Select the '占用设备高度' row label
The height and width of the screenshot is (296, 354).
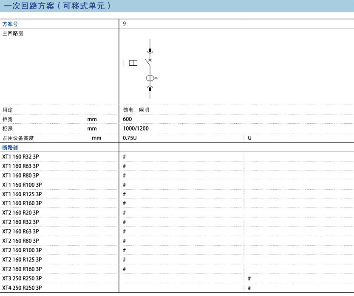pyautogui.click(x=18, y=138)
